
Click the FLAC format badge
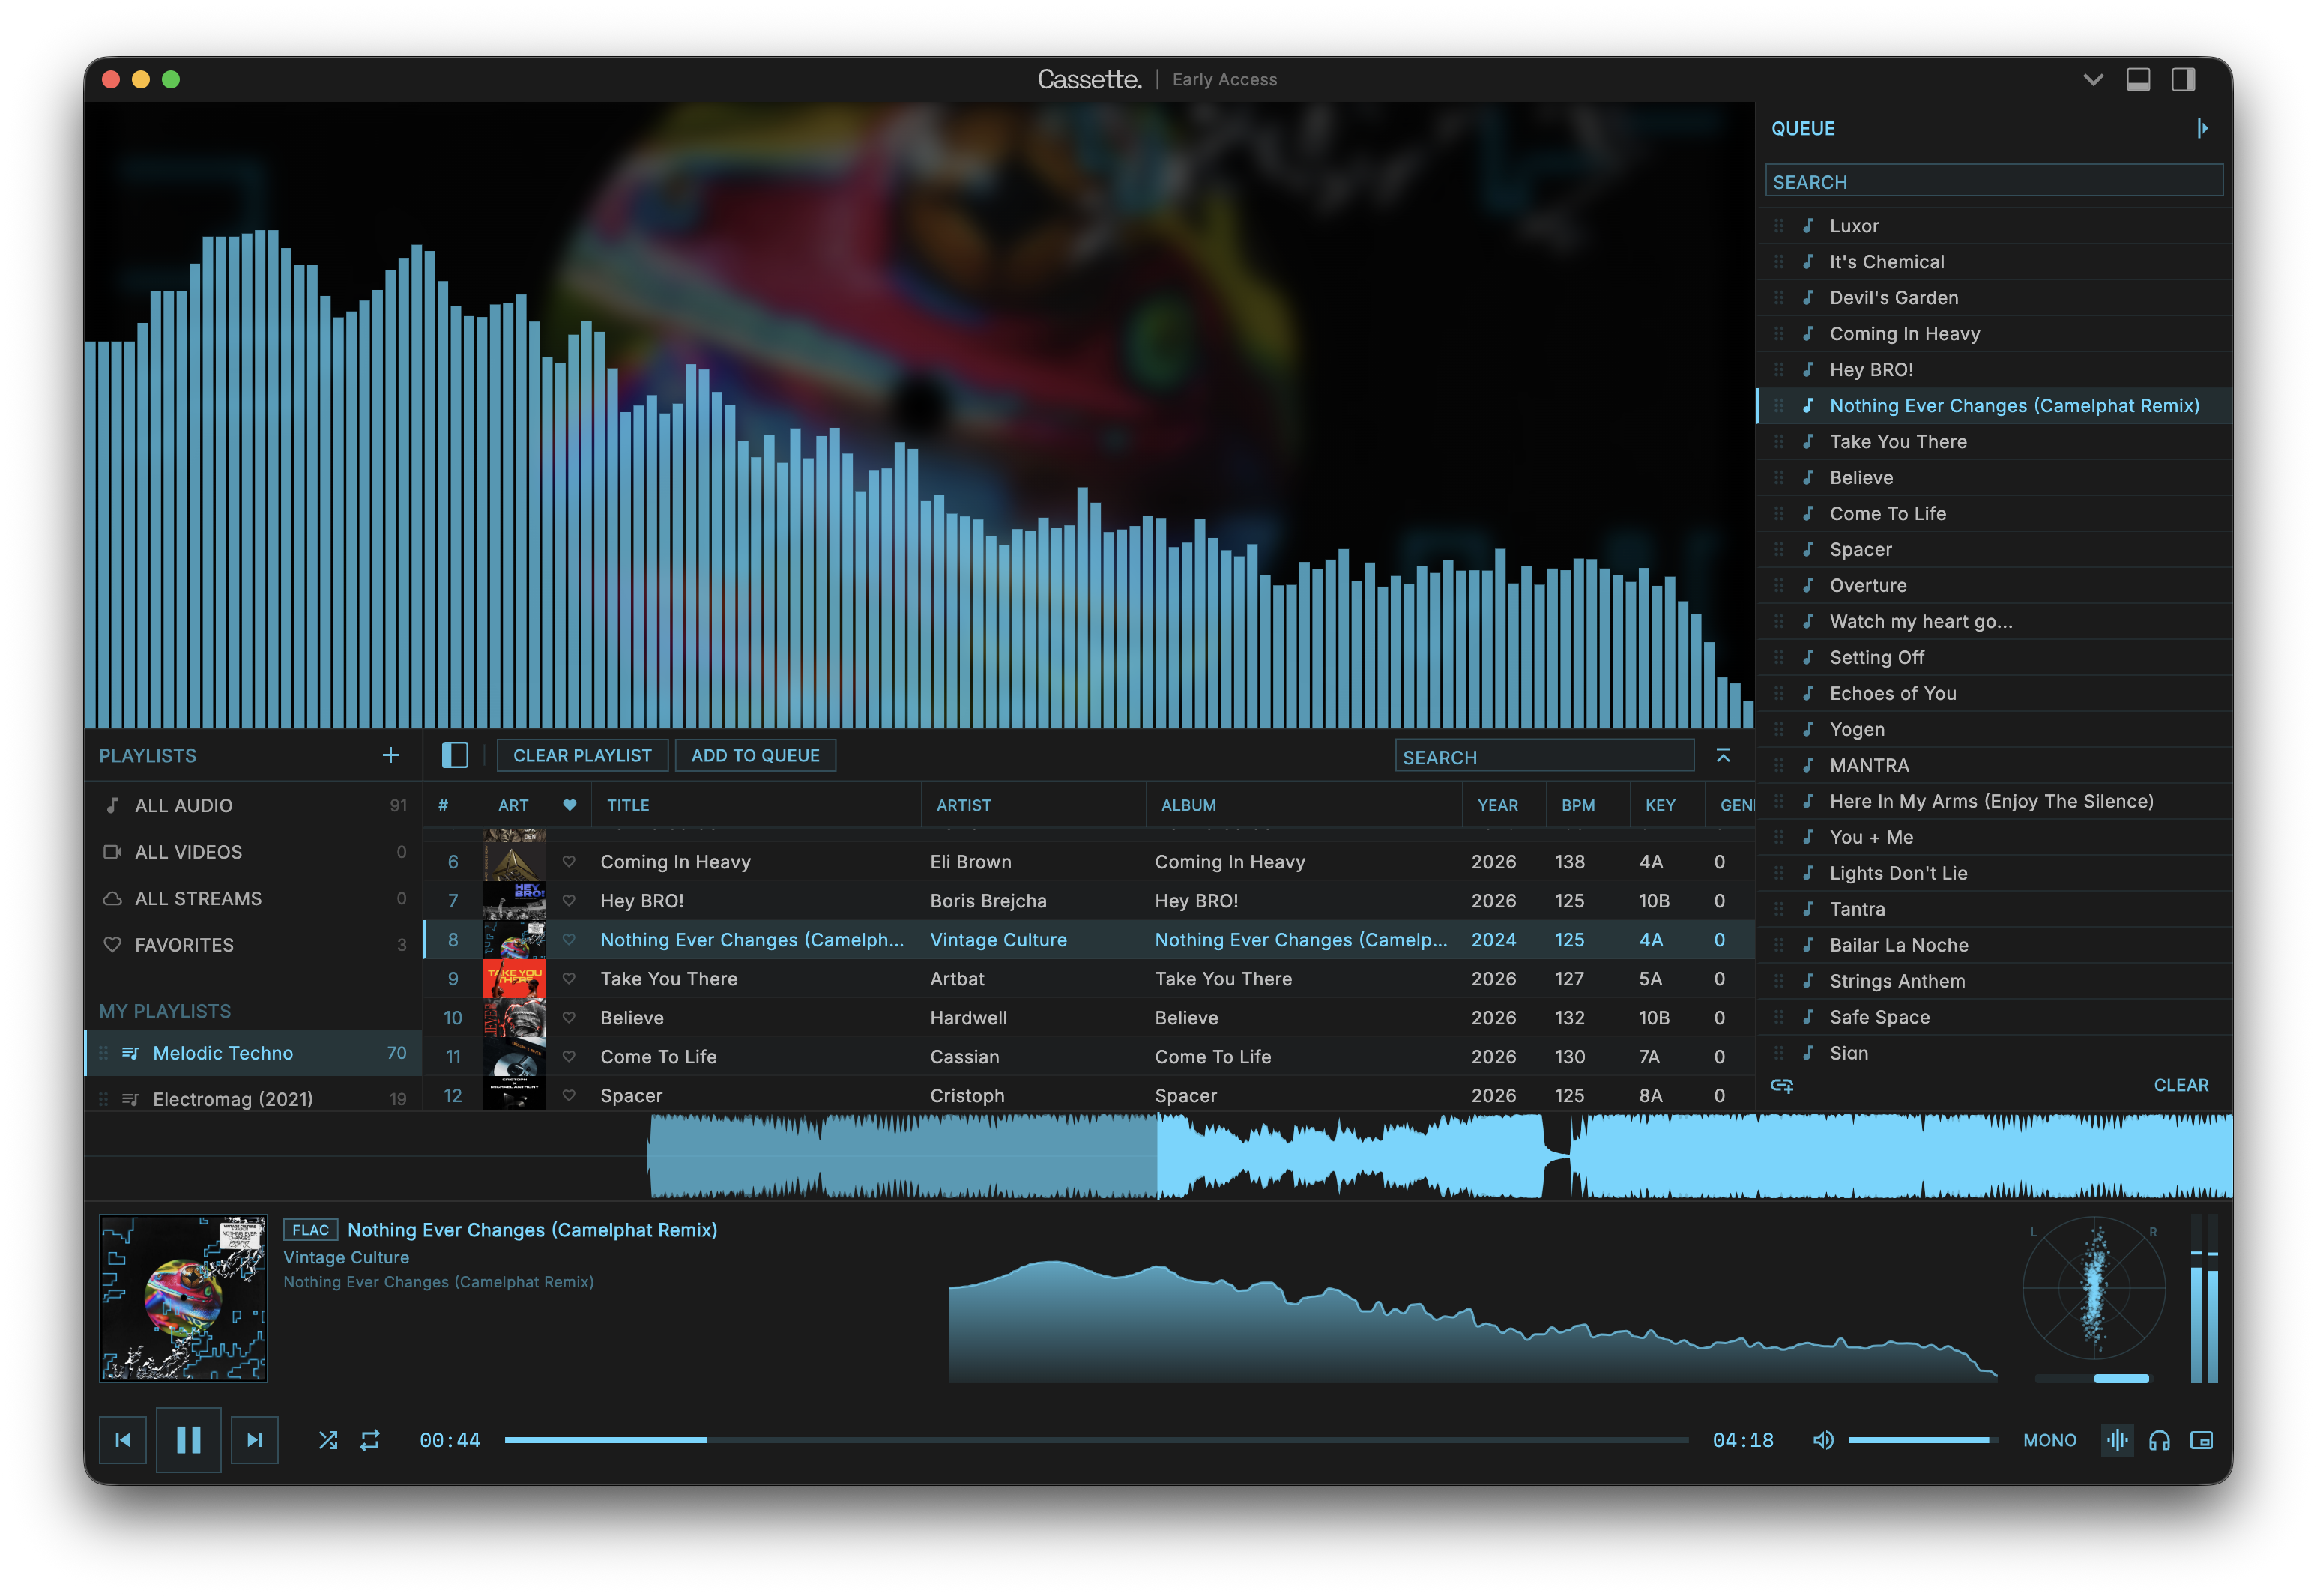pyautogui.click(x=310, y=1230)
